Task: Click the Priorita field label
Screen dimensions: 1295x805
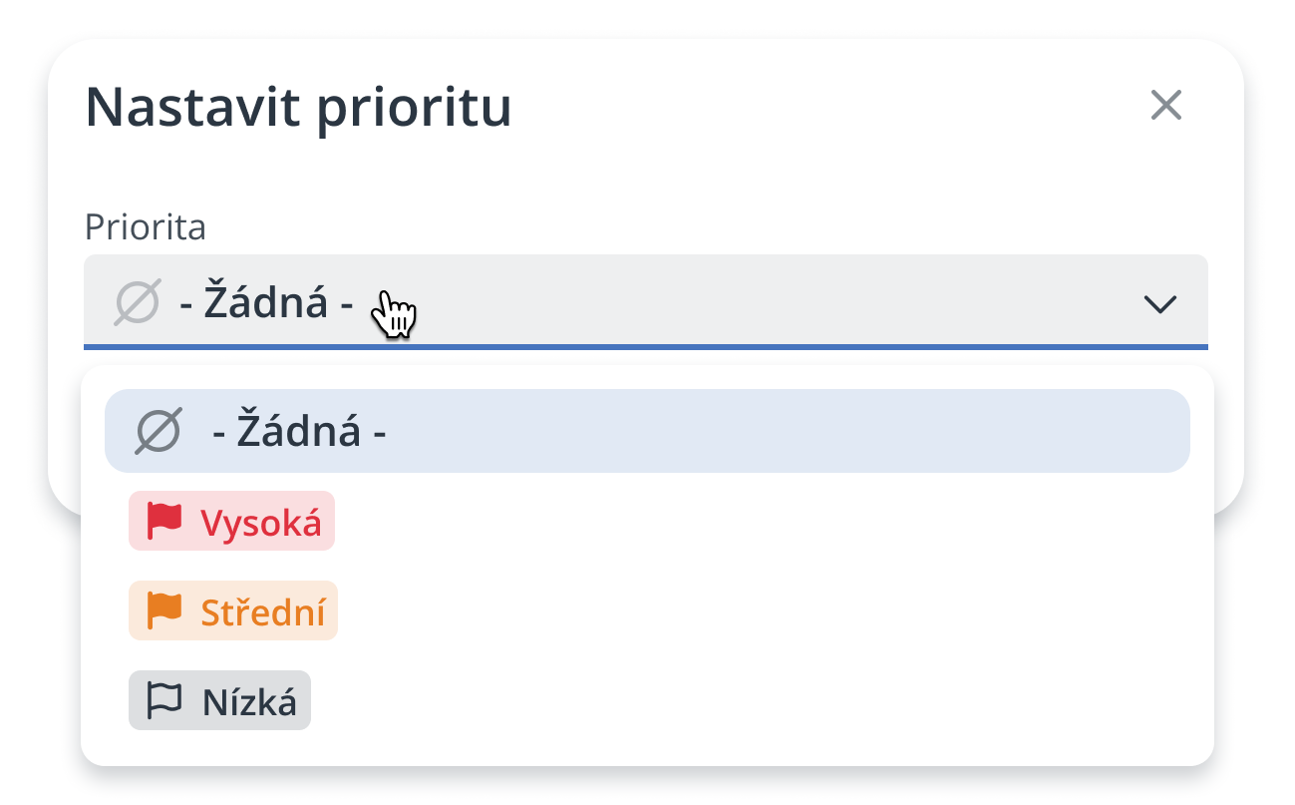Action: coord(146,227)
